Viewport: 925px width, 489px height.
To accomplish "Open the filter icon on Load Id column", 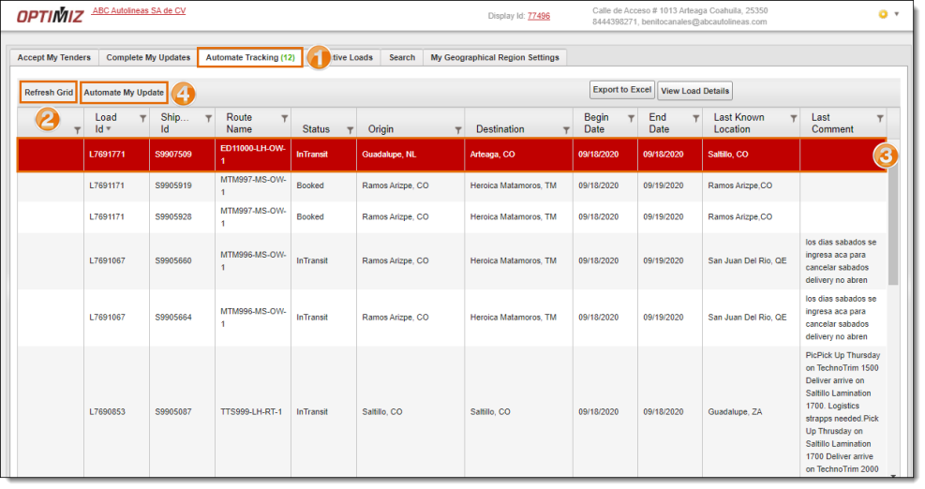I will (x=142, y=118).
